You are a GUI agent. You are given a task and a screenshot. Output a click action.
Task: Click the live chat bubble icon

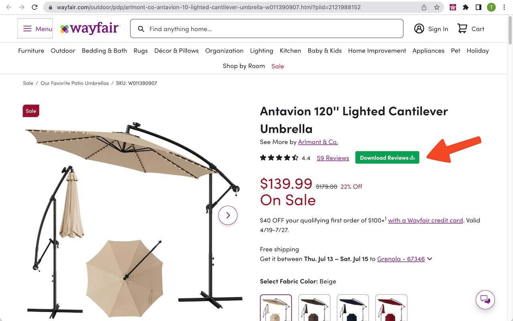(485, 299)
